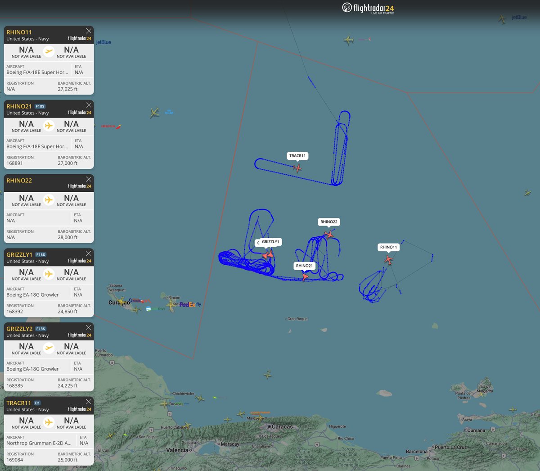Click the Caracas city label
This screenshot has height=471, width=540.
pos(282,426)
